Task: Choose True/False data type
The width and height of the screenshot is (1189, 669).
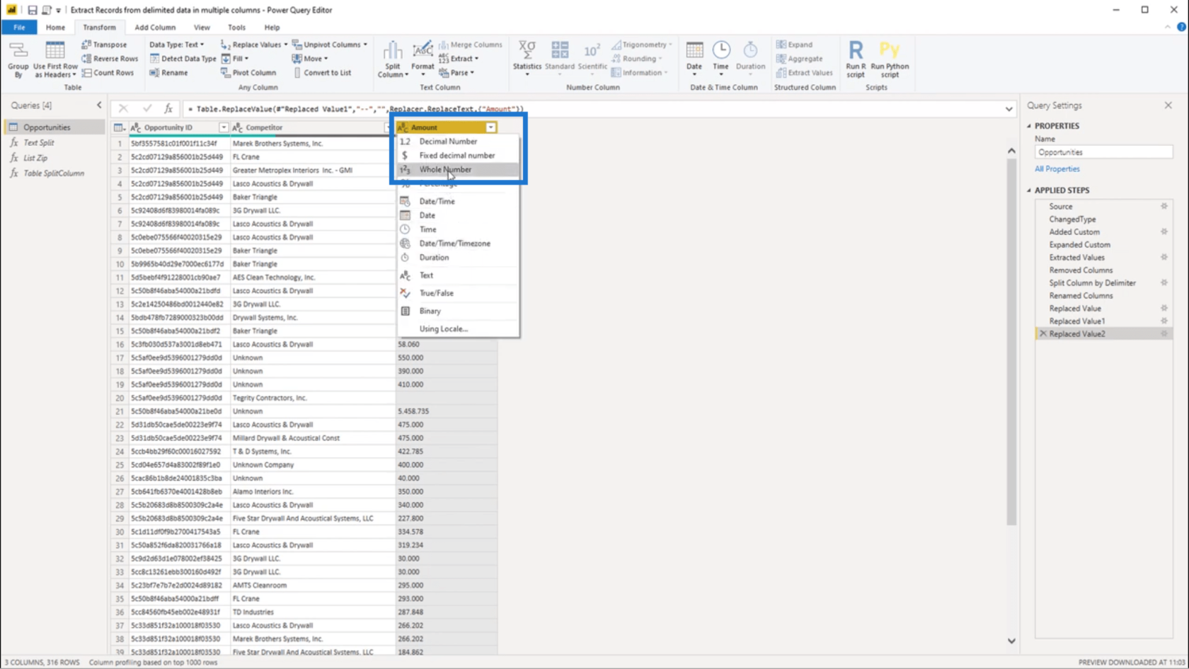Action: point(458,293)
